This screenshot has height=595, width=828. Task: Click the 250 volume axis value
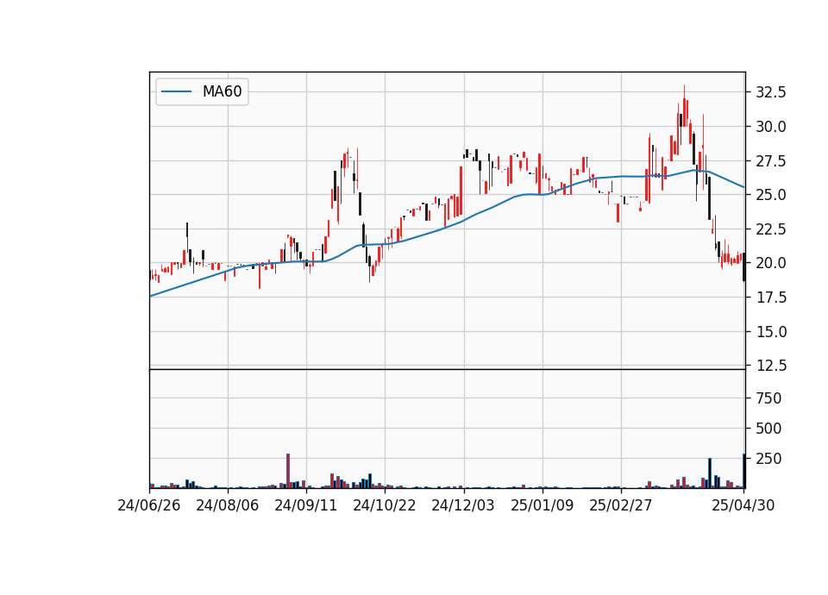[x=768, y=459]
